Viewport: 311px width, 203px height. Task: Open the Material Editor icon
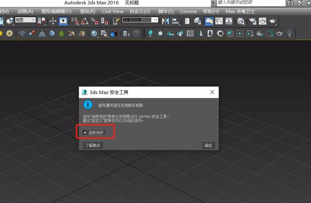241,21
